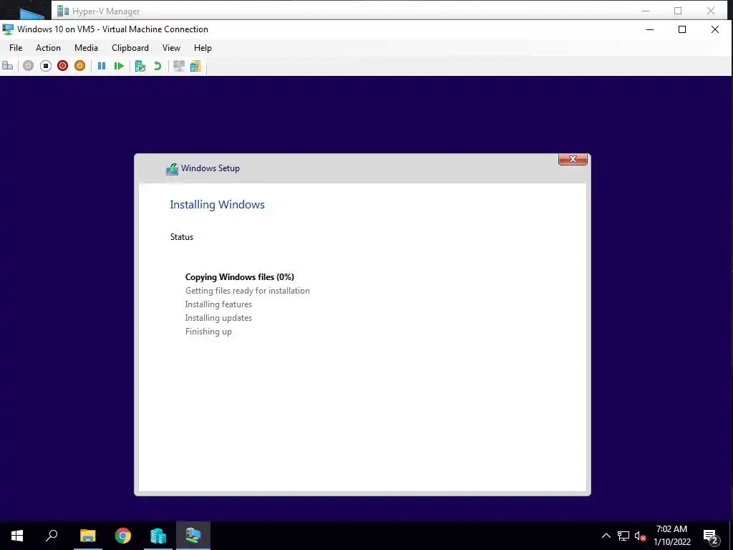Click the orange Save state icon
Viewport: 733px width, 550px height.
pos(80,66)
